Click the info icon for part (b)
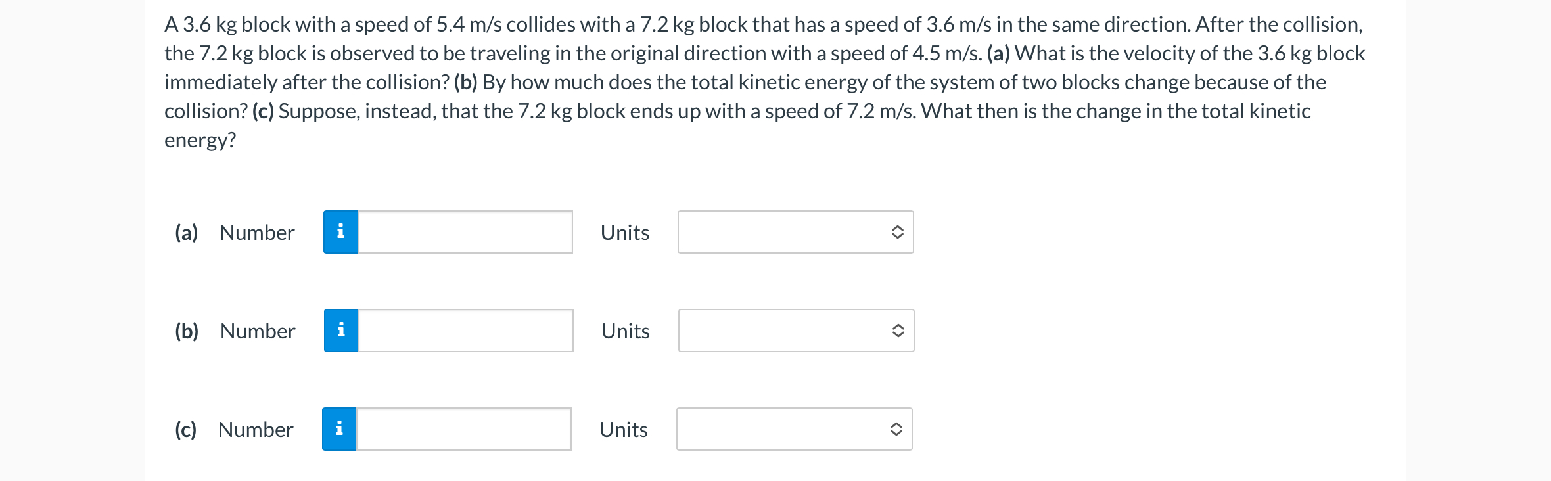1551x481 pixels. (340, 331)
